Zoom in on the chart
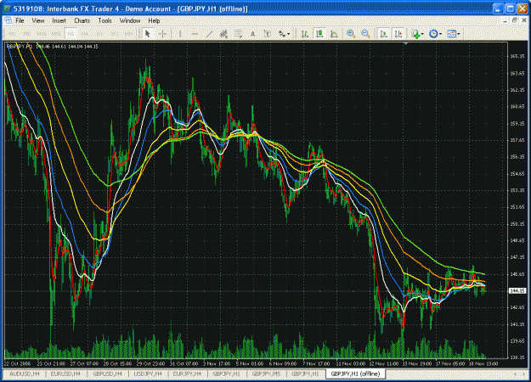 coord(351,34)
